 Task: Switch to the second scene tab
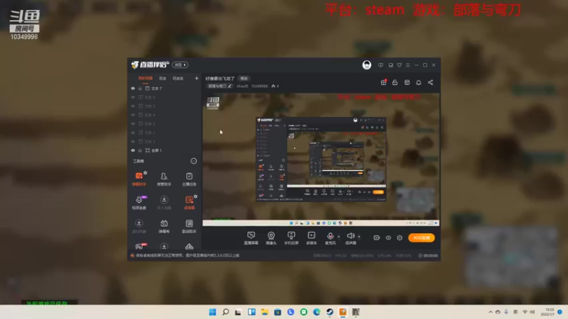coord(163,78)
